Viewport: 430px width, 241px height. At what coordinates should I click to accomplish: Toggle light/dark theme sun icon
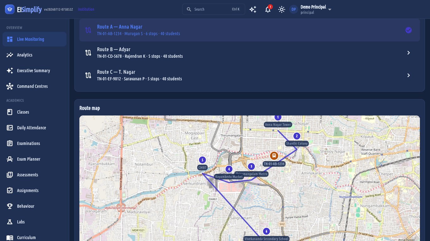tap(282, 9)
